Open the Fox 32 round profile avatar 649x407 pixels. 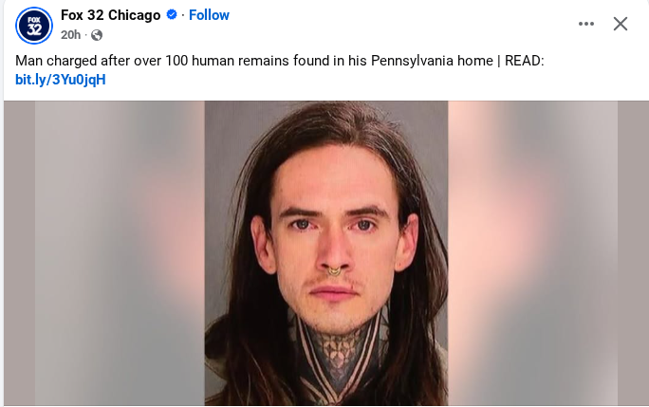point(34,26)
